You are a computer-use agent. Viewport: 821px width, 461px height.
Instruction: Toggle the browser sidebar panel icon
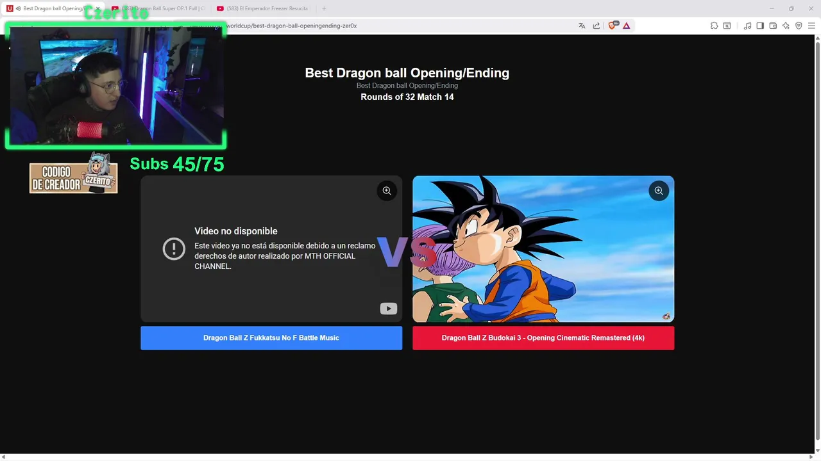pyautogui.click(x=760, y=26)
